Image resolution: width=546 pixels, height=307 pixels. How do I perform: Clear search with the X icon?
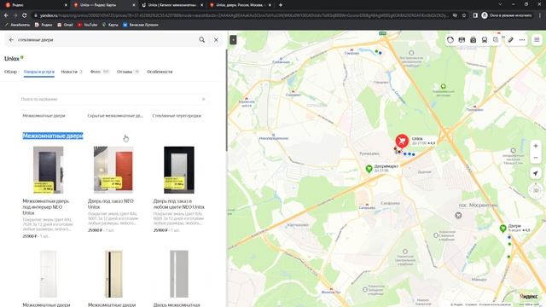[216, 40]
